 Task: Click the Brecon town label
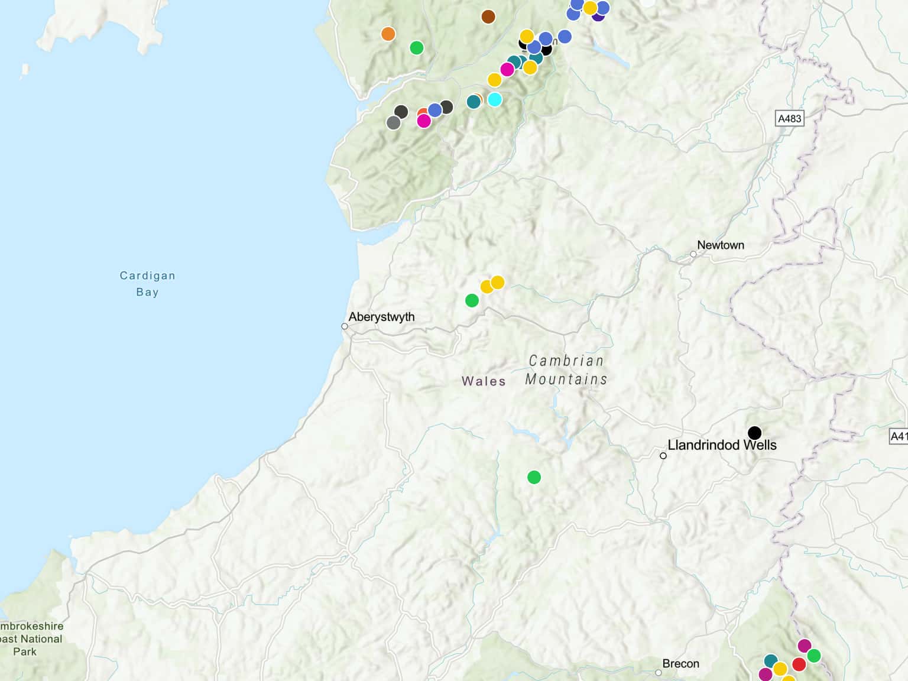pyautogui.click(x=680, y=663)
